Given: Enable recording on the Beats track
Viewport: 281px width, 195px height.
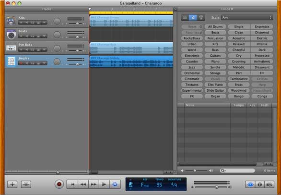Looking at the screenshot, I should 21,36.
